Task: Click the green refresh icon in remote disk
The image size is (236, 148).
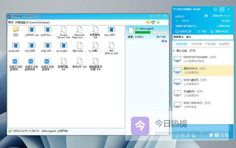Action: click(x=158, y=22)
